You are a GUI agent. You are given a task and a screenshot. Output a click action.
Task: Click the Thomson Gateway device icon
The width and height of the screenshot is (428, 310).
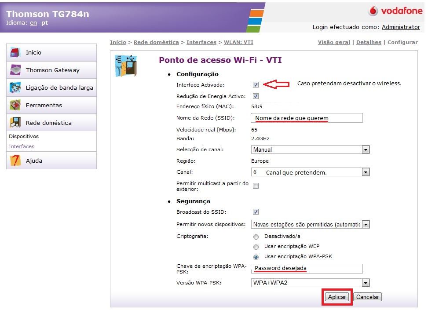[x=15, y=70]
